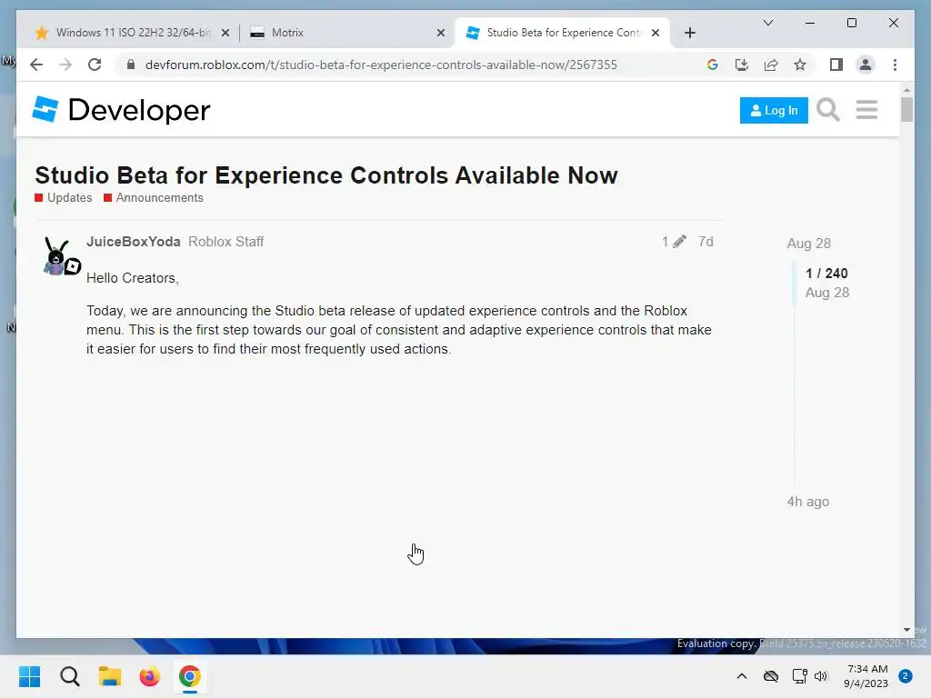Image resolution: width=931 pixels, height=698 pixels.
Task: Open the Chrome side panel
Action: pyautogui.click(x=836, y=65)
